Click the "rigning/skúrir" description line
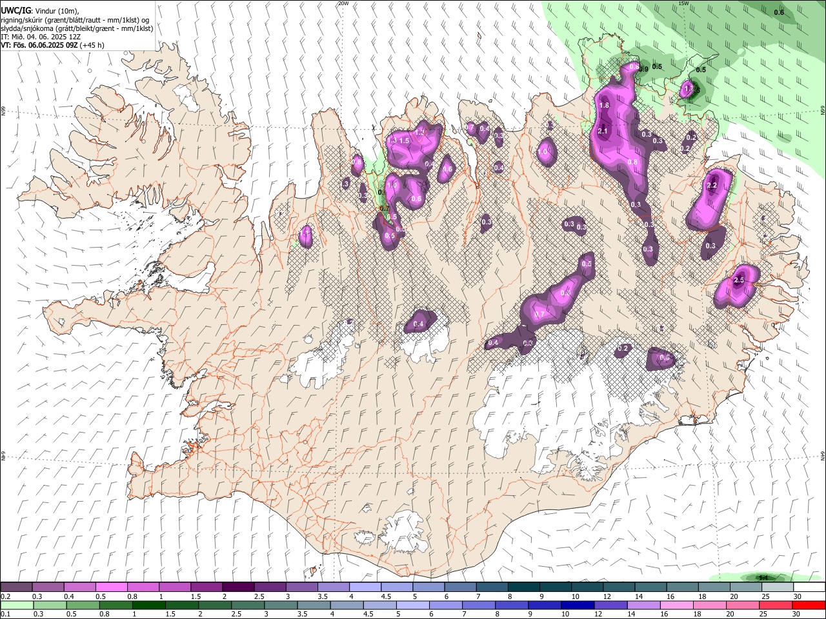 click(76, 20)
